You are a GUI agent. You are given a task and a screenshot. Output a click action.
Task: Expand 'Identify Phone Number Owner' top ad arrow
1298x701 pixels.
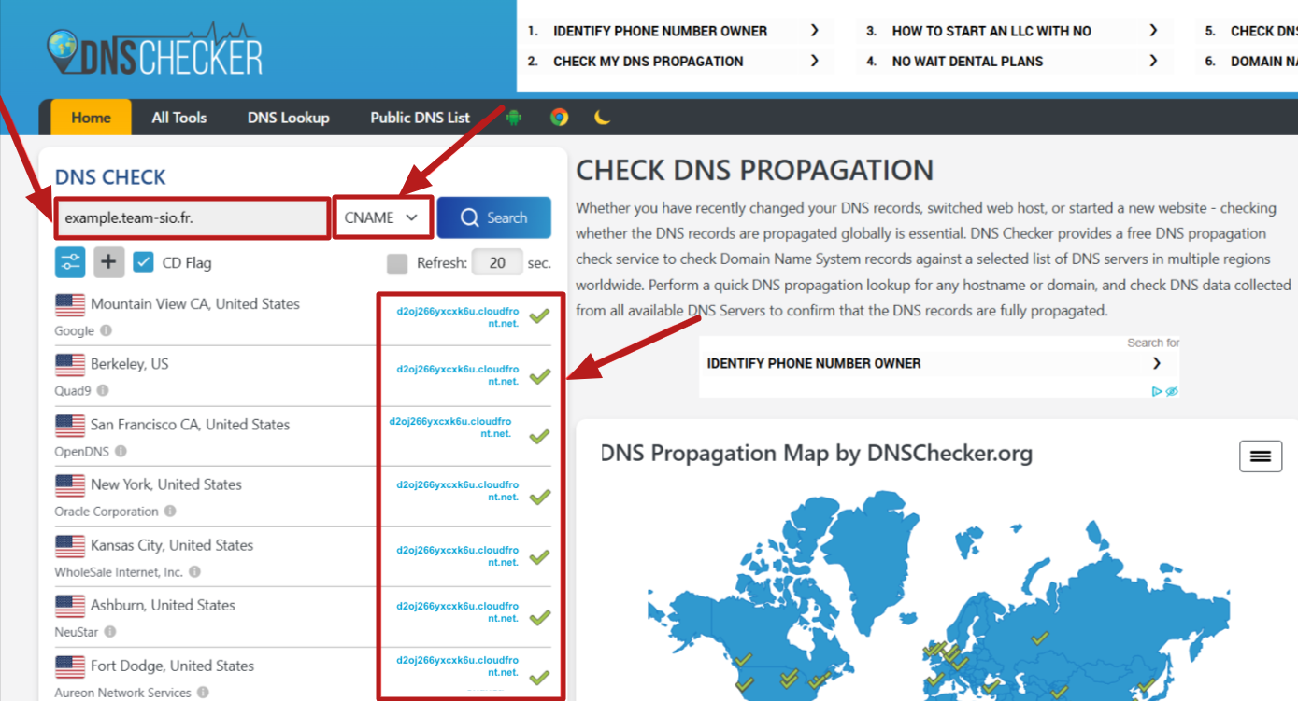click(815, 31)
